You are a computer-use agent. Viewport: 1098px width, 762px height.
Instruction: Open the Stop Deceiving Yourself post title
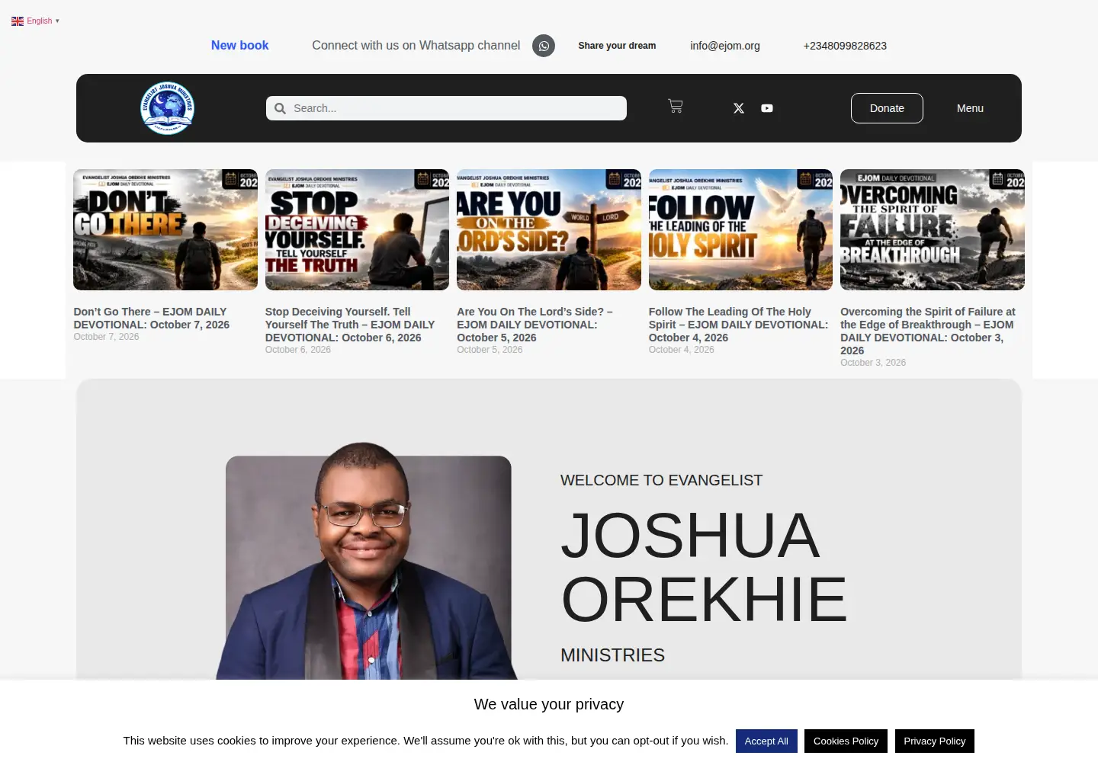[350, 325]
